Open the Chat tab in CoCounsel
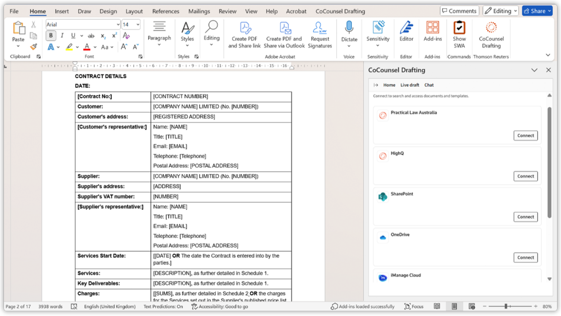561x316 pixels. tap(429, 85)
